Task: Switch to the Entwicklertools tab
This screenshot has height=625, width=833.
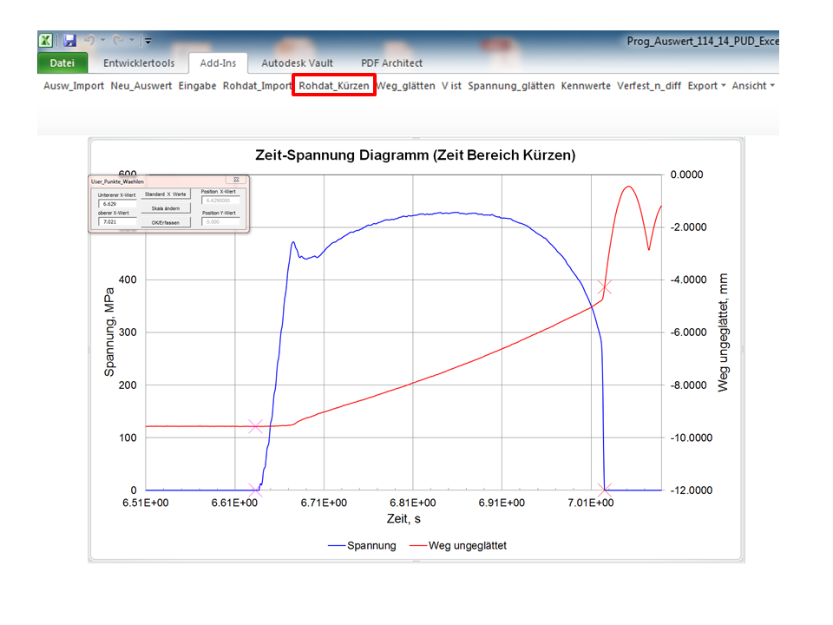Action: (x=139, y=62)
